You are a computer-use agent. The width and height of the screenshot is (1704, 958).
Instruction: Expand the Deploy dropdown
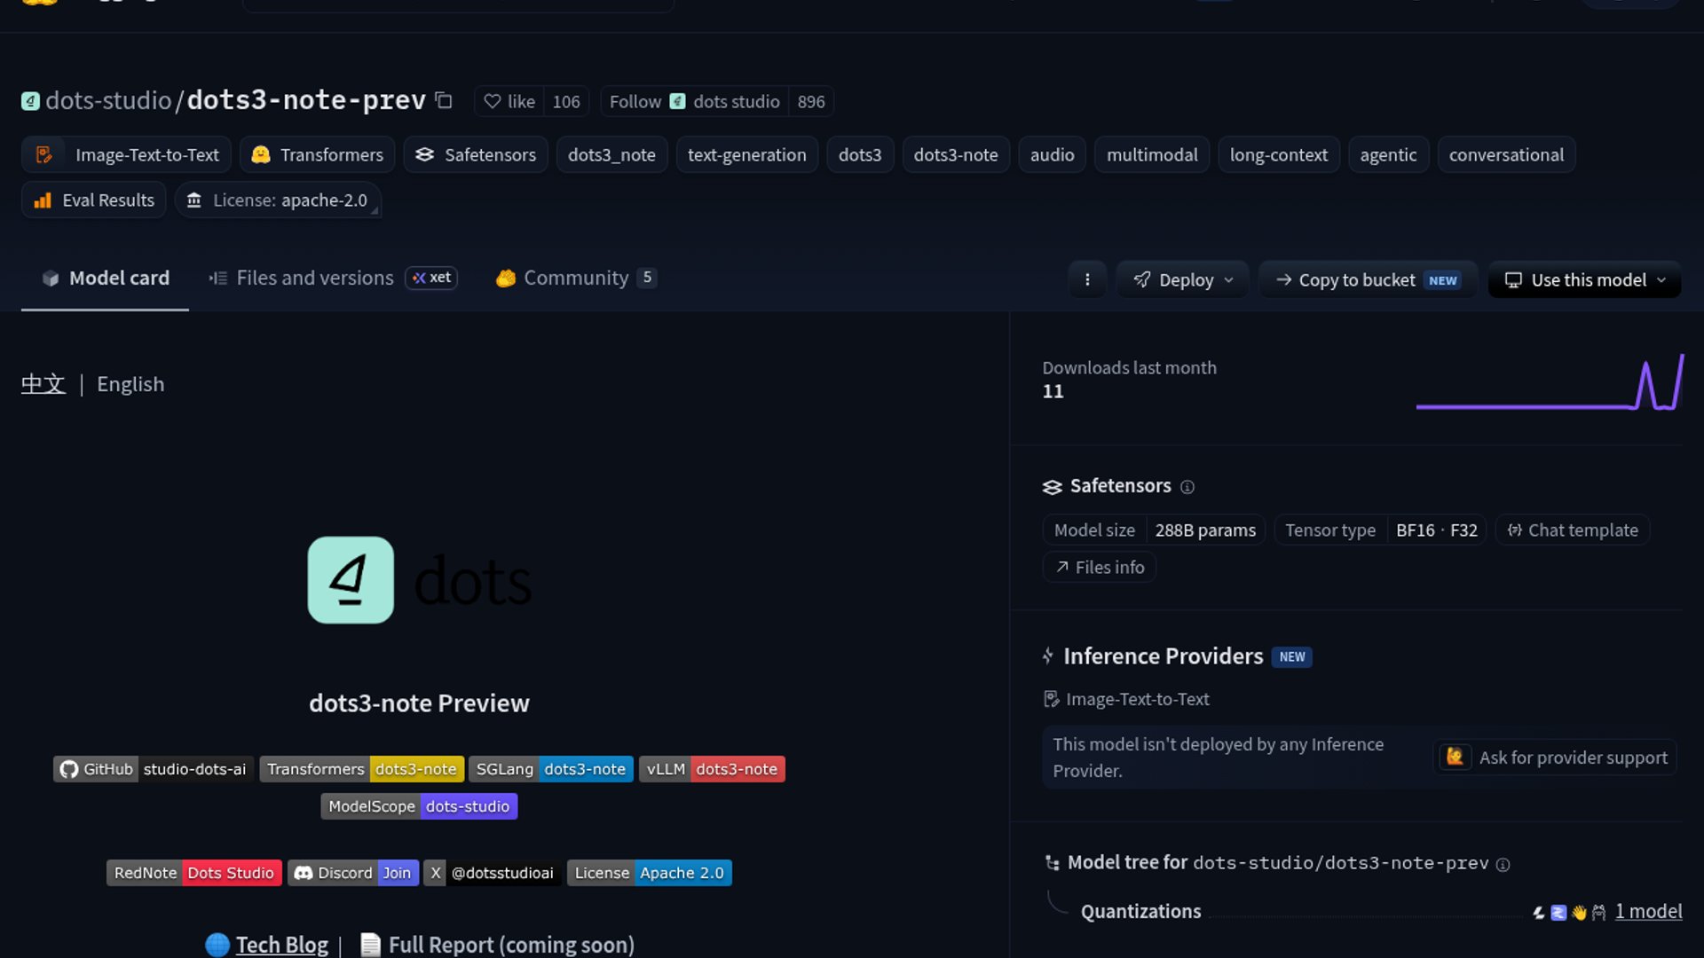[1183, 280]
